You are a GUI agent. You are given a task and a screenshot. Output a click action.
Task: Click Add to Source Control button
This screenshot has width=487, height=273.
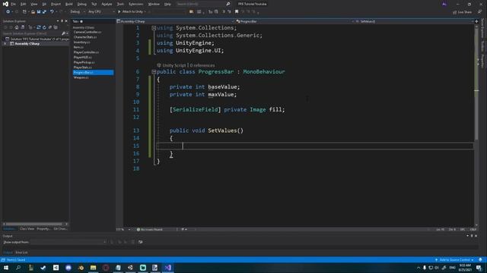(x=454, y=259)
